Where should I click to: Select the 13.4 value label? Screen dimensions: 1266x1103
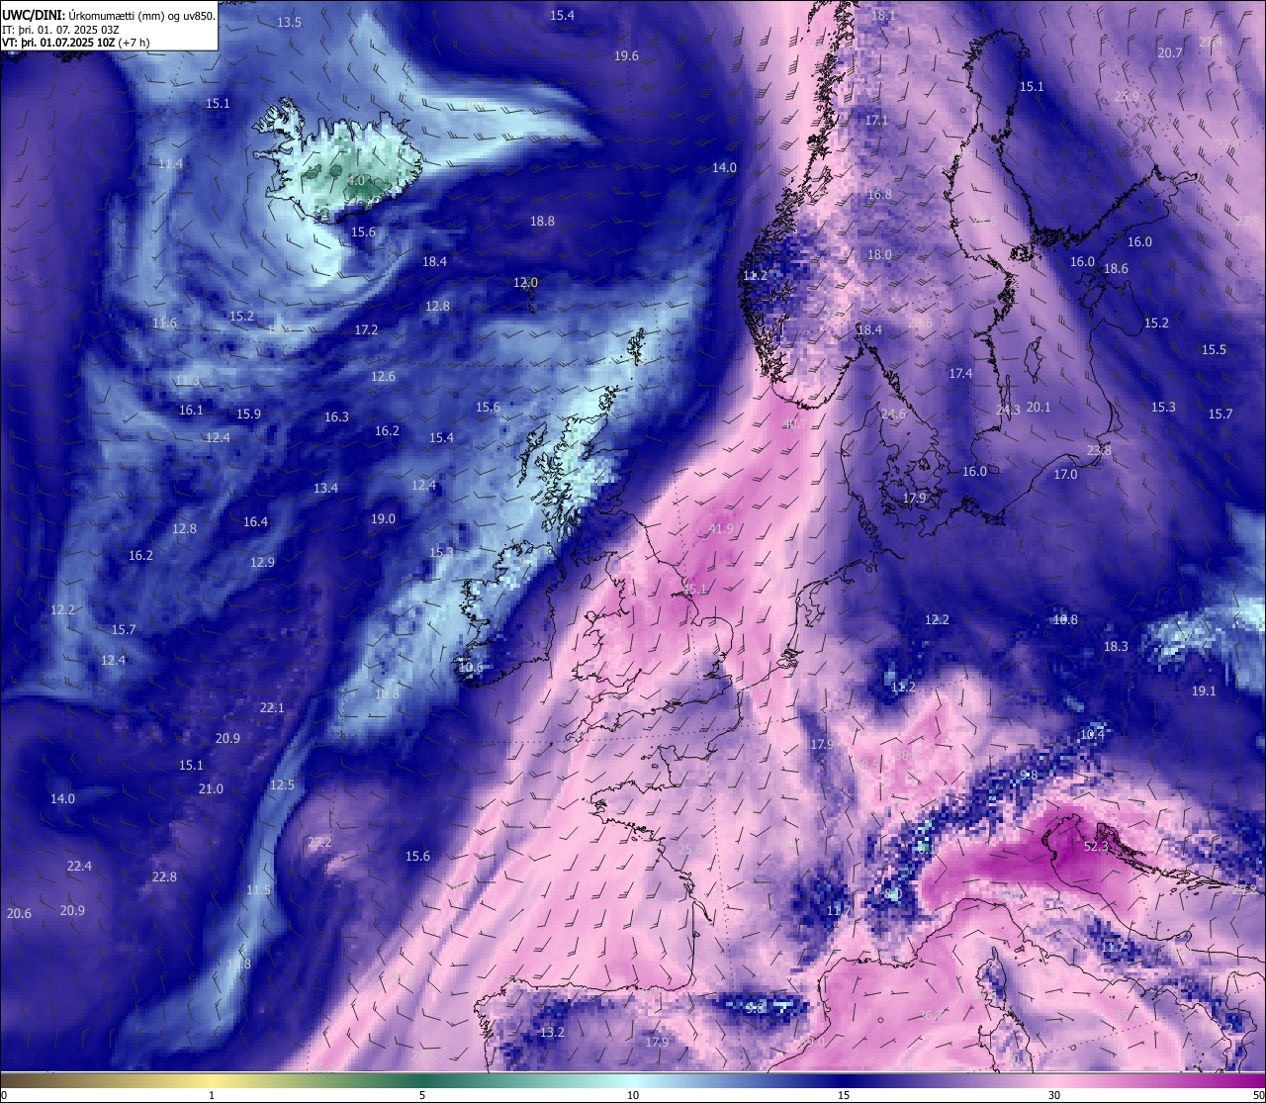tap(326, 489)
